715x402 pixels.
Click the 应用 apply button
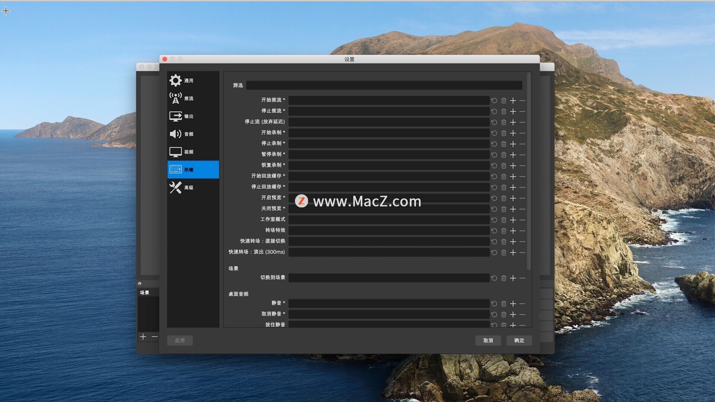coord(180,341)
